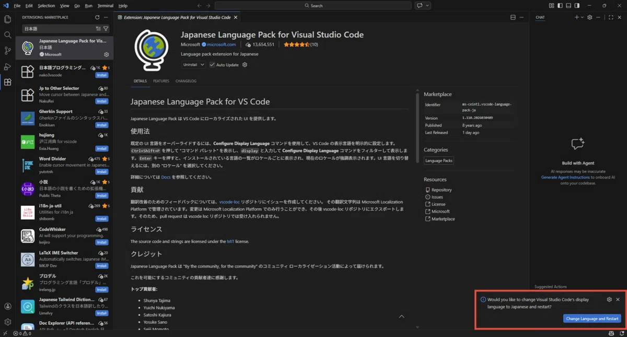Screen dimensions: 627x337
Task: Open the Help menu
Action: (x=123, y=6)
